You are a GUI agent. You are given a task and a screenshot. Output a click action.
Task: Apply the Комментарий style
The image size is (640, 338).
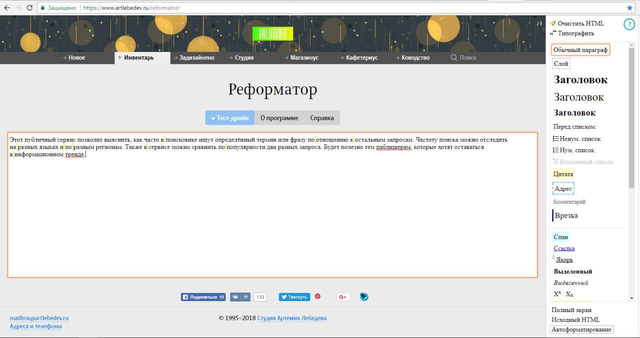pyautogui.click(x=569, y=202)
